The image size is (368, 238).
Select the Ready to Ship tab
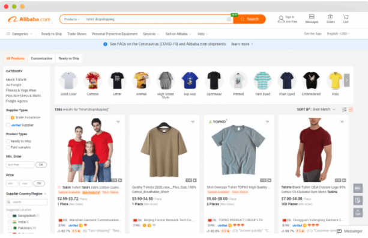point(69,58)
